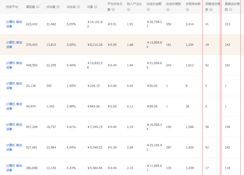The height and width of the screenshot is (175, 244).
Task: Click the 花费 column header label
Action: click(x=90, y=7)
